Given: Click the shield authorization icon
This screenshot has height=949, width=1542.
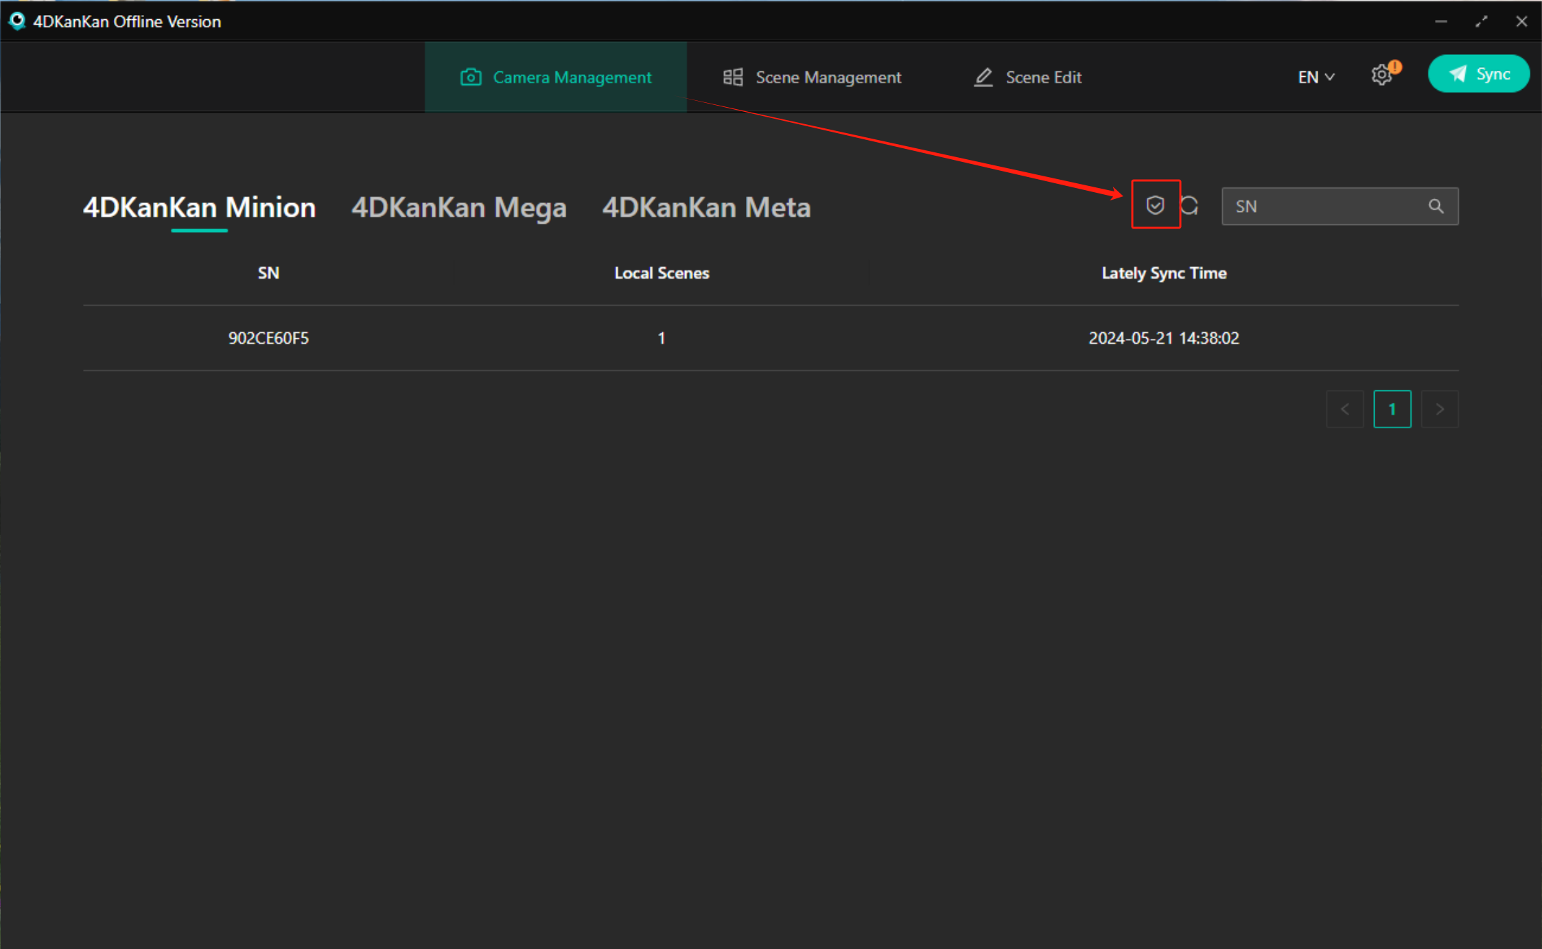Looking at the screenshot, I should [1155, 204].
